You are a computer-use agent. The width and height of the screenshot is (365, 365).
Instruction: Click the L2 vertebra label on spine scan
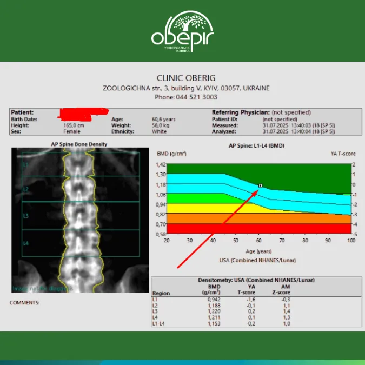pos(25,189)
